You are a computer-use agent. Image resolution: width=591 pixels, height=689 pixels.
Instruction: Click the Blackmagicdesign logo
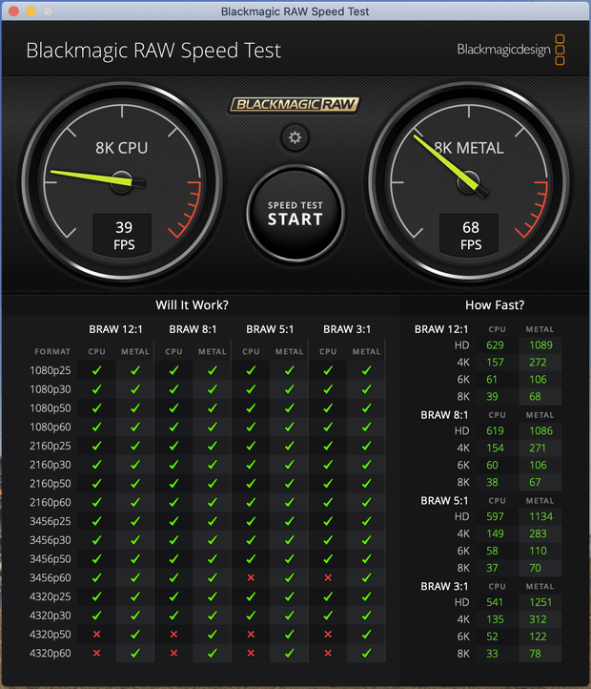tap(511, 50)
